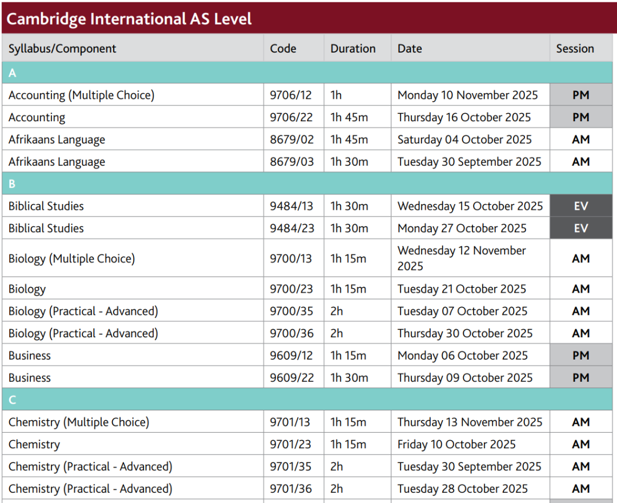617x503 pixels.
Task: Select the 'Cambridge International AS Level' heading
Action: coord(129,19)
